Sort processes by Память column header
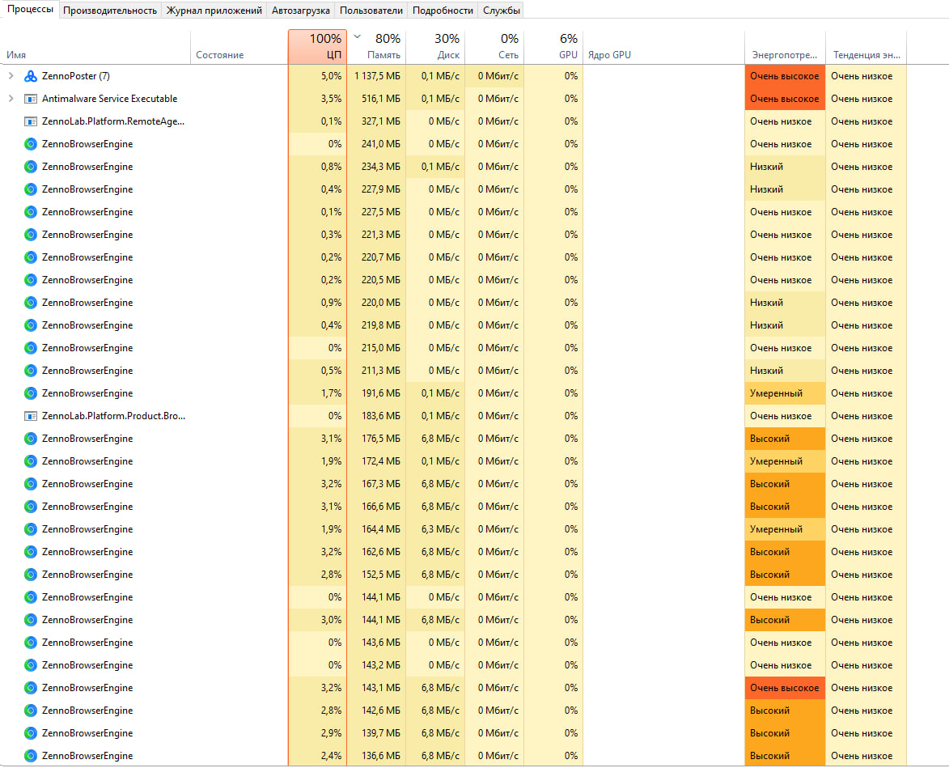 point(376,47)
